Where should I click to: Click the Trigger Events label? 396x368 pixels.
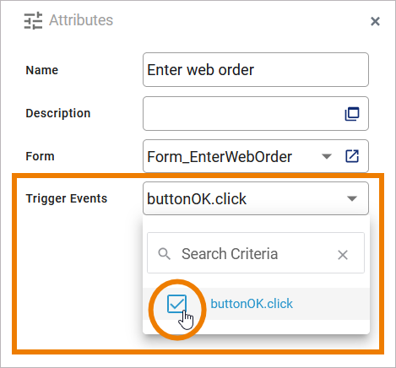pyautogui.click(x=67, y=198)
